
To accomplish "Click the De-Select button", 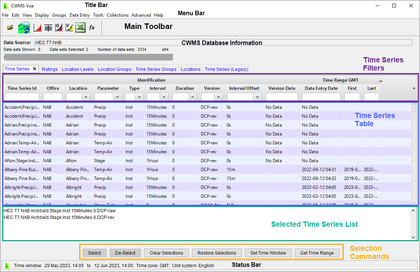I will 125,253.
